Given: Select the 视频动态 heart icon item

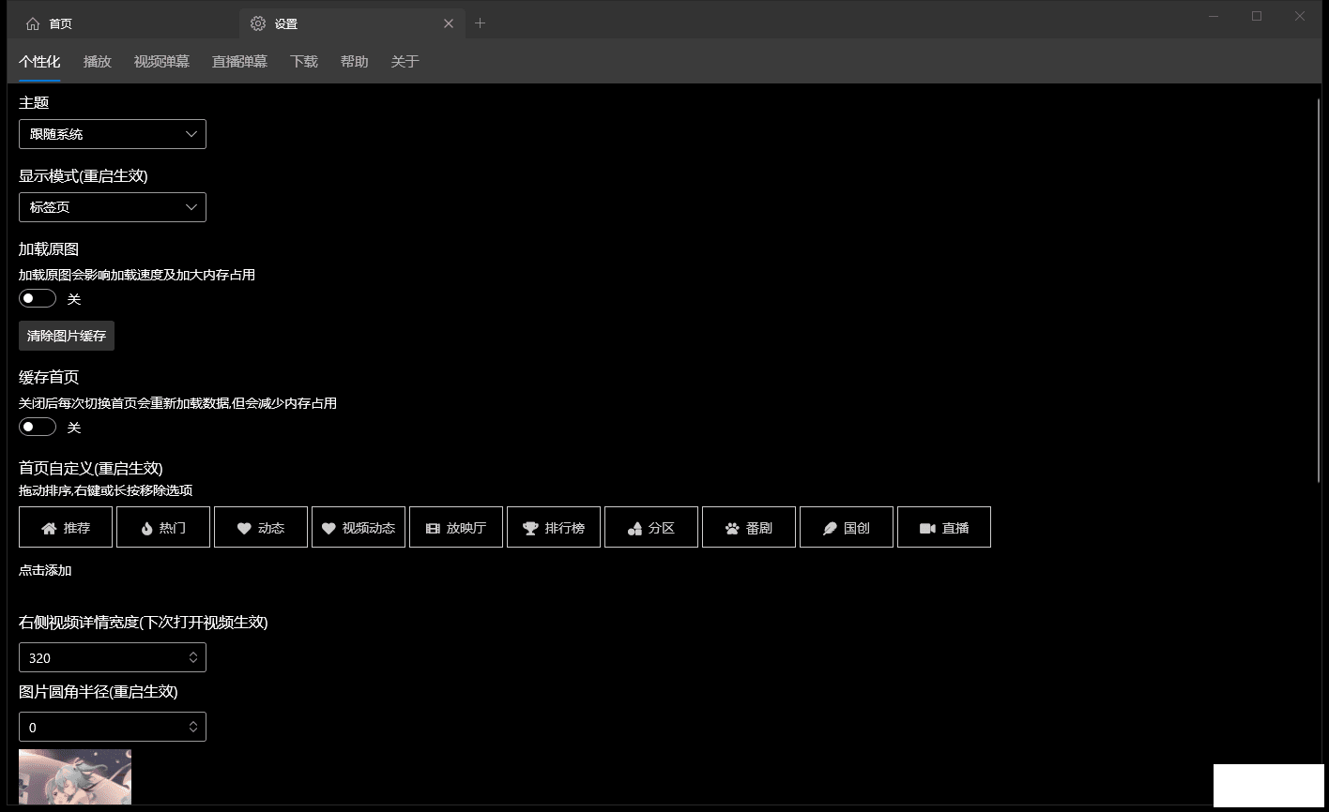Looking at the screenshot, I should tap(359, 527).
